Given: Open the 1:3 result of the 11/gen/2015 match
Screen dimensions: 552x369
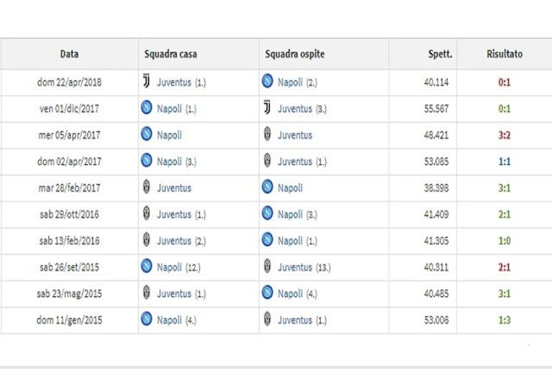Looking at the screenshot, I should coord(504,321).
